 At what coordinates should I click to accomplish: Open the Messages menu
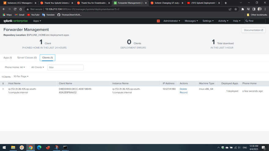191,21
